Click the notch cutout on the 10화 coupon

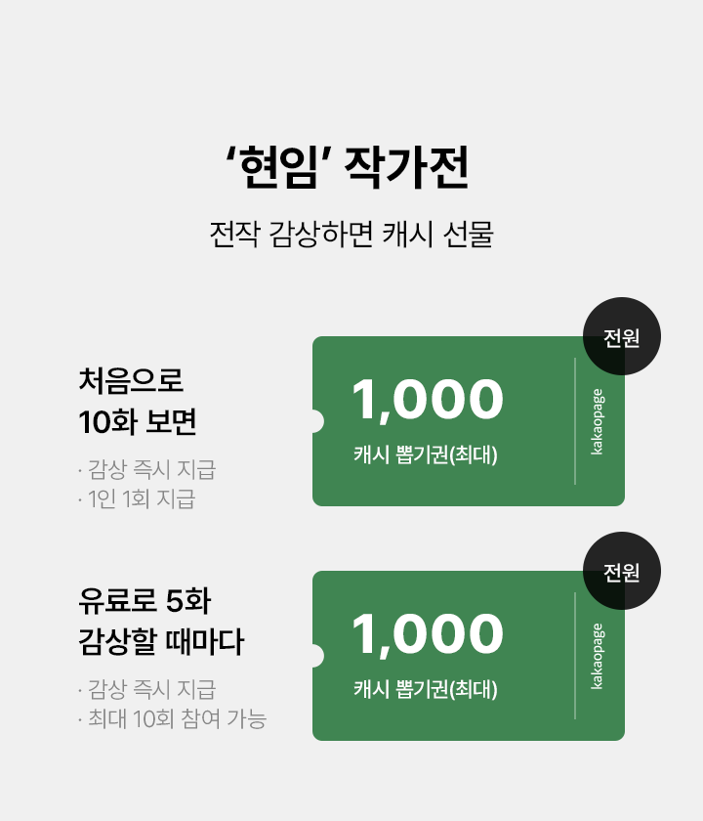pos(314,421)
